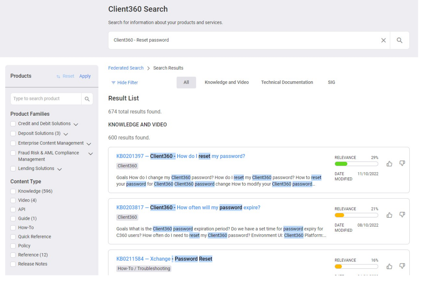Thumbs up the KB0201397 result

[x=389, y=164]
